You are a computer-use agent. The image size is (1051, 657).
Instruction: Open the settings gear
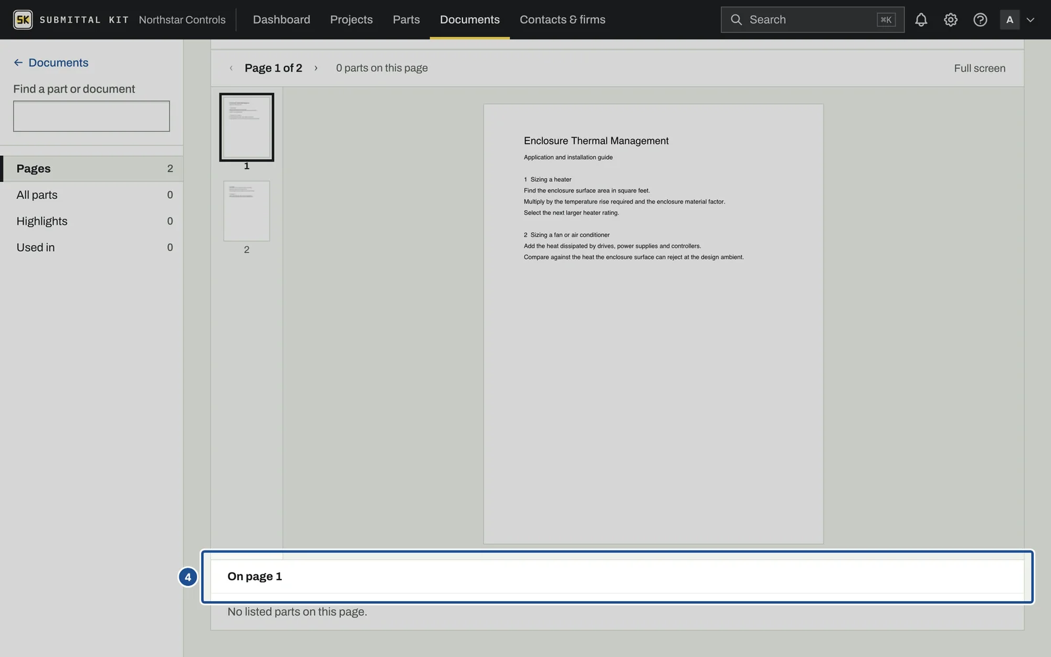coord(950,20)
